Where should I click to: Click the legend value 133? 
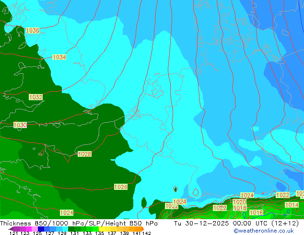pyautogui.click(x=87, y=233)
